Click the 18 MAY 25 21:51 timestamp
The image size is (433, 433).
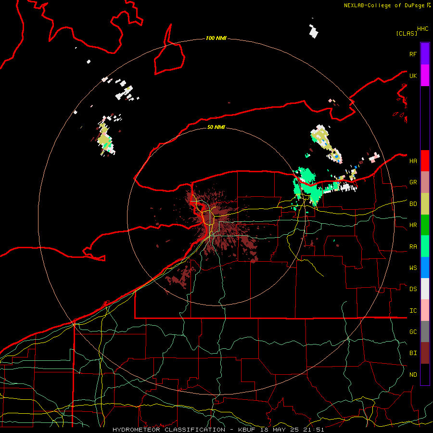(292, 430)
